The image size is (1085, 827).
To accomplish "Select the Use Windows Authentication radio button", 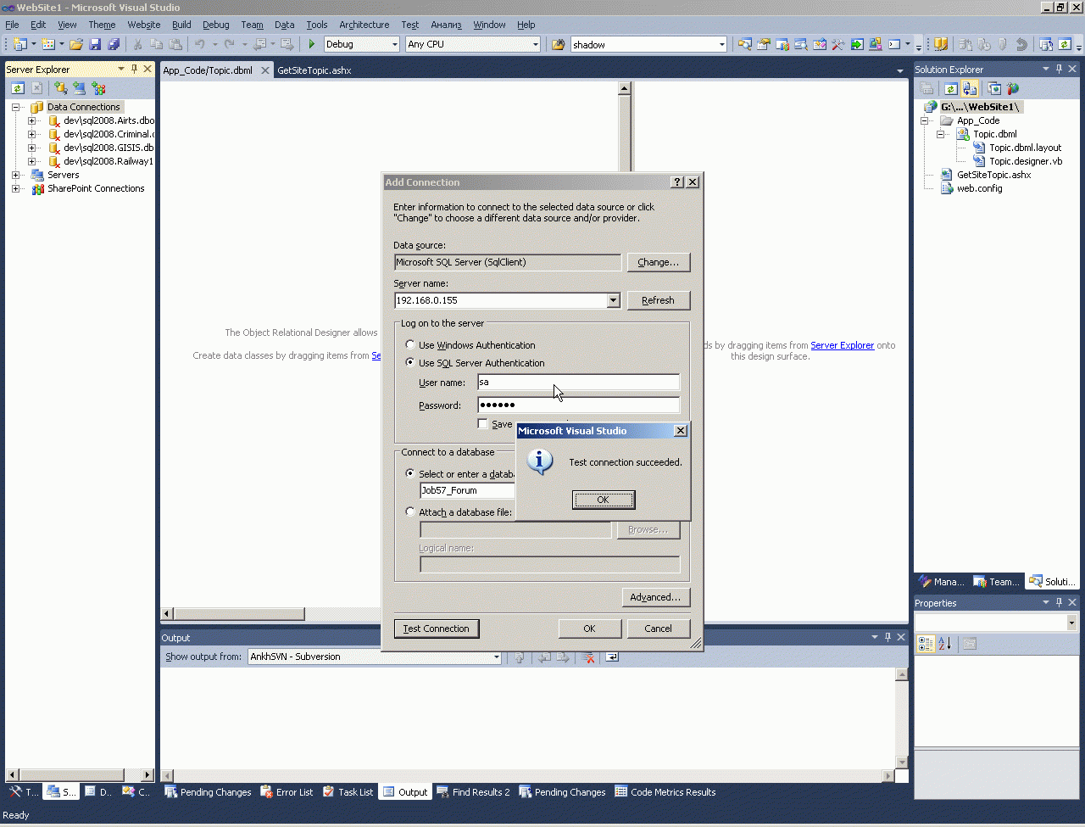I will coord(411,345).
